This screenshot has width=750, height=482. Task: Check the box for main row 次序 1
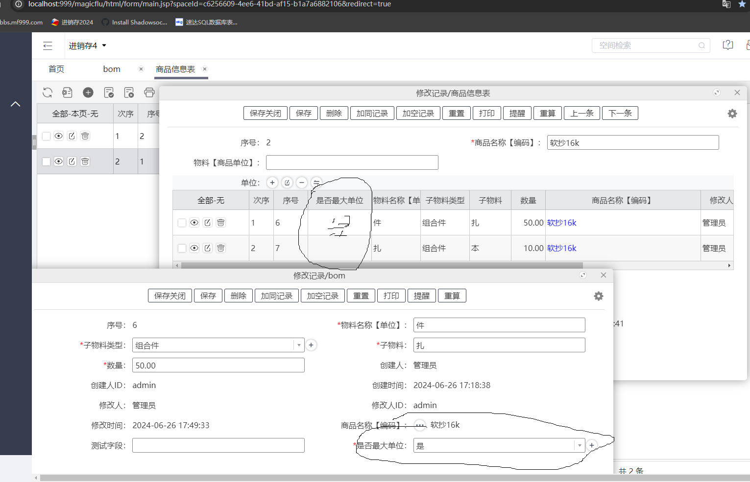coord(47,136)
